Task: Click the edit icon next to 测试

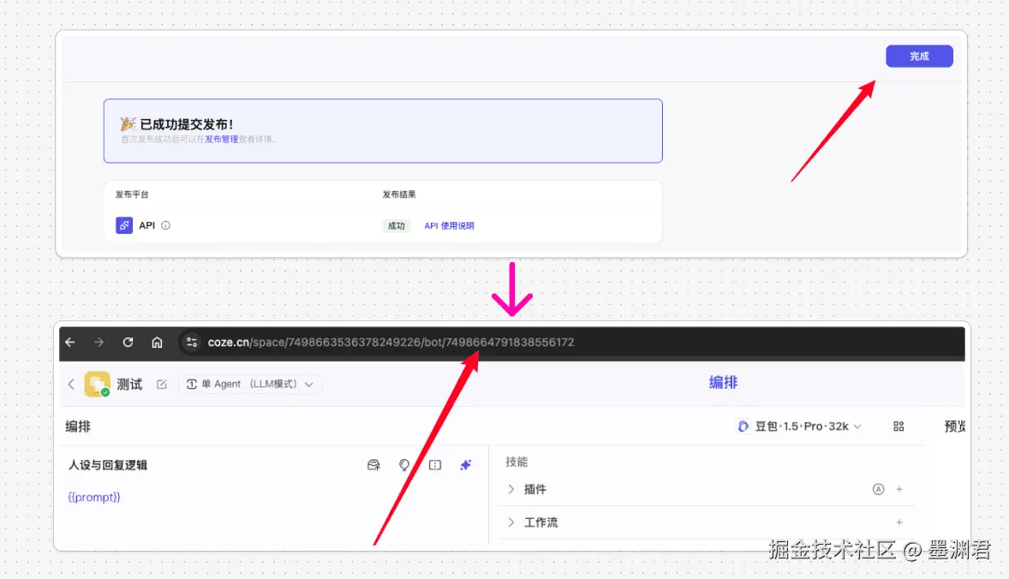Action: pos(162,384)
